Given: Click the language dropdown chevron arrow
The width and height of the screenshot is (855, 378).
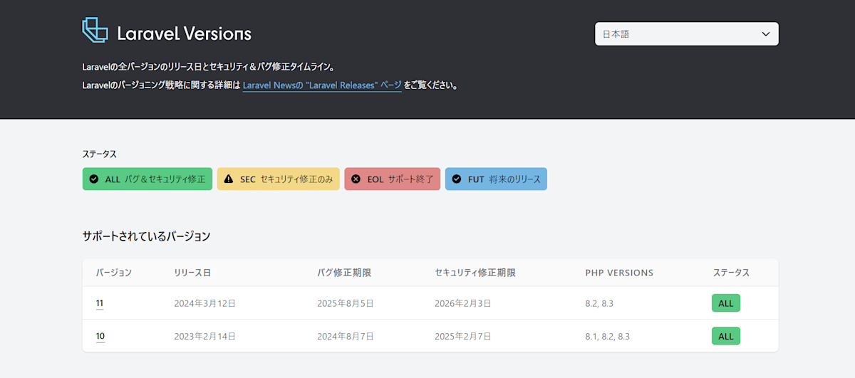Looking at the screenshot, I should (x=765, y=33).
